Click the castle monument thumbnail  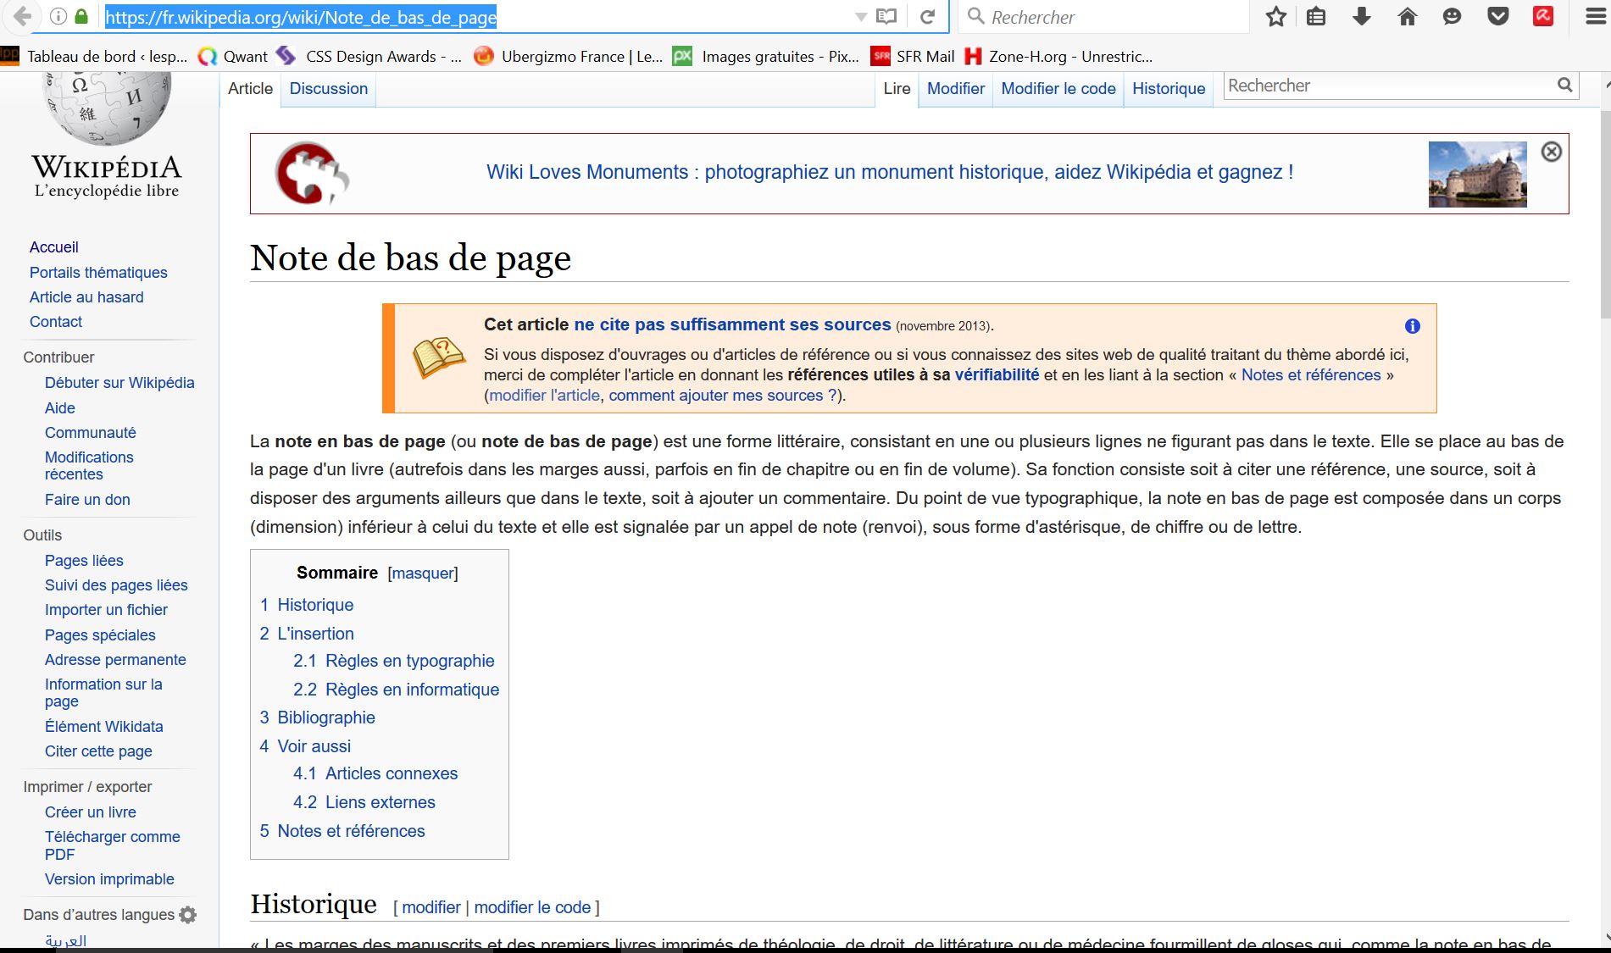[x=1477, y=175]
